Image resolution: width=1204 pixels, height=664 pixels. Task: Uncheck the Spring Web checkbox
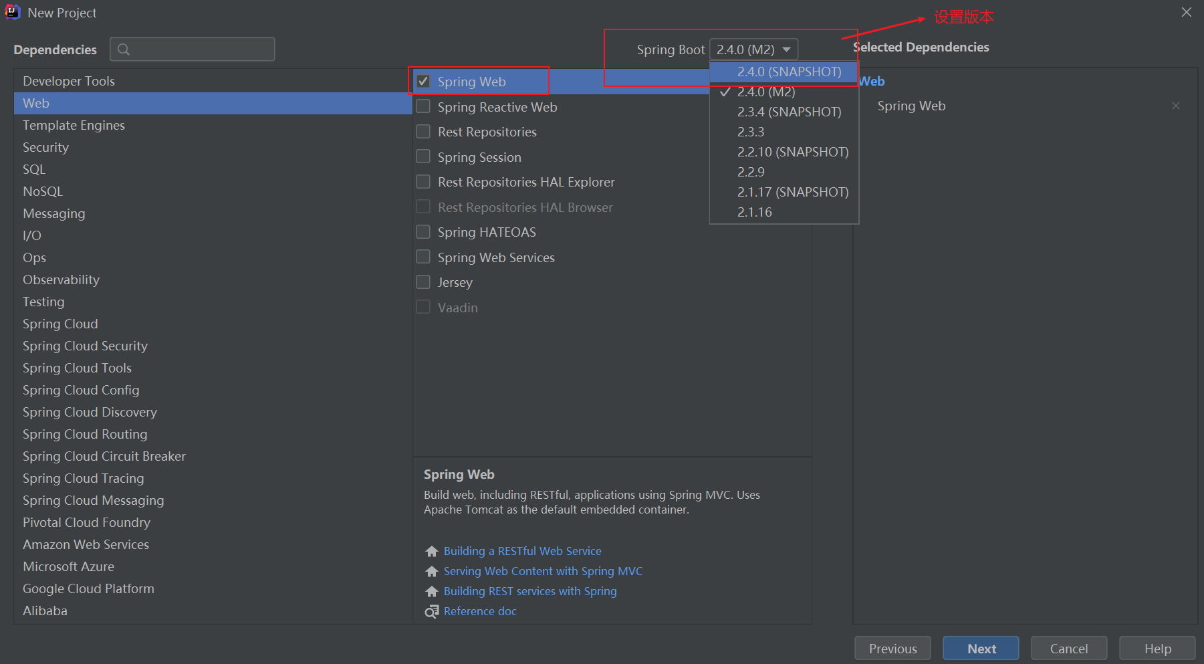(x=423, y=82)
